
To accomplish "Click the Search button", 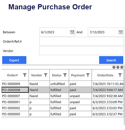I will tap(111, 60).
